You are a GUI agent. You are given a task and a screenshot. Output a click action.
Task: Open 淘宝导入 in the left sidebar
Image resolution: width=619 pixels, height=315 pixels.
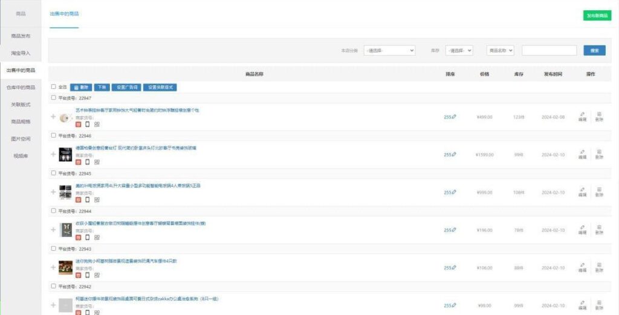coord(21,53)
